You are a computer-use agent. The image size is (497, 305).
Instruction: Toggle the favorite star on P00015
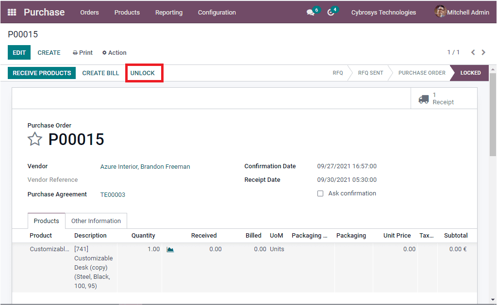coord(35,139)
